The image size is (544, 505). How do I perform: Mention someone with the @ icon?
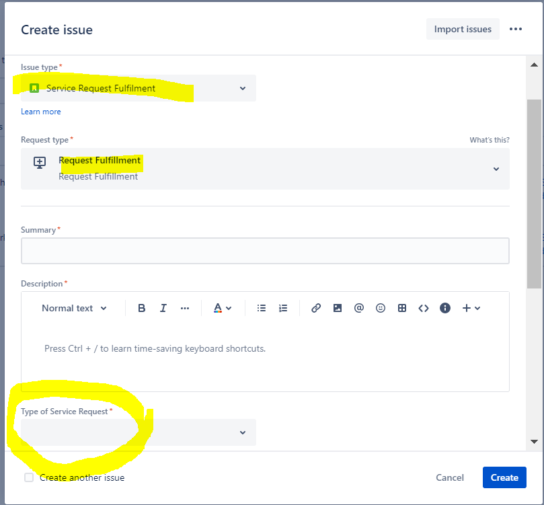tap(358, 308)
